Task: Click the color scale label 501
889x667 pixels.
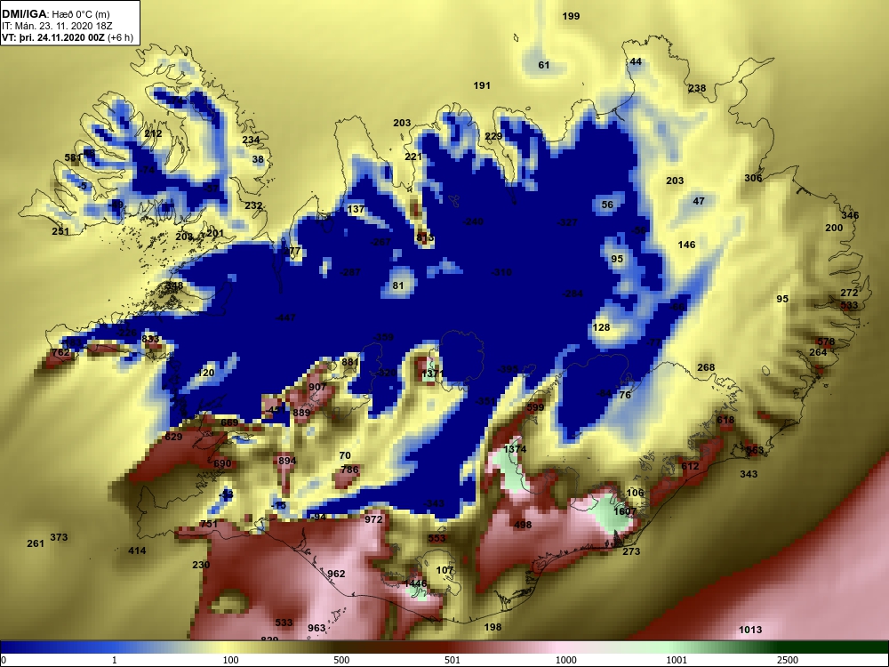Action: coord(452,660)
